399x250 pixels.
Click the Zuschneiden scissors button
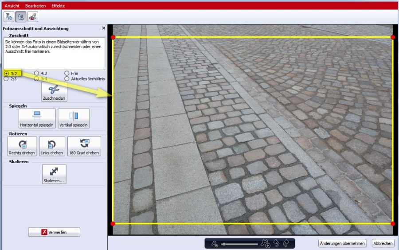point(54,91)
